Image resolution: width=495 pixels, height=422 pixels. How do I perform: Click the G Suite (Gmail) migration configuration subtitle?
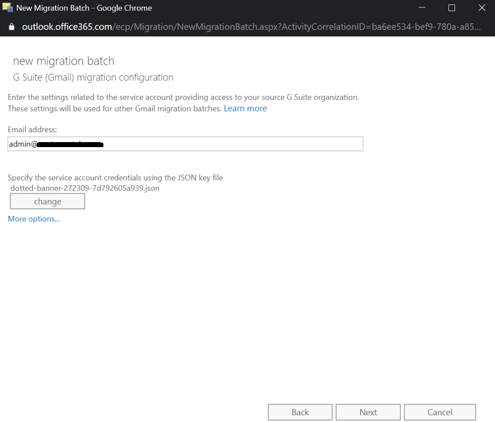pyautogui.click(x=93, y=77)
